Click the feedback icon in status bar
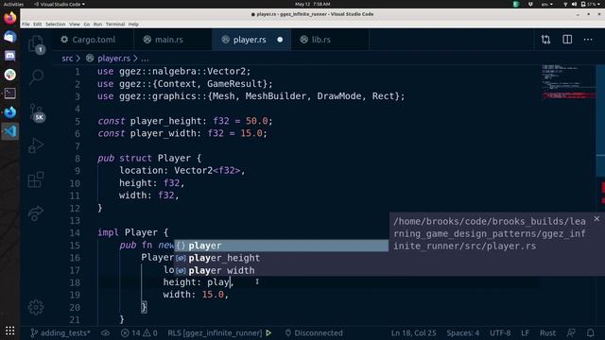605x340 pixels. [x=571, y=333]
